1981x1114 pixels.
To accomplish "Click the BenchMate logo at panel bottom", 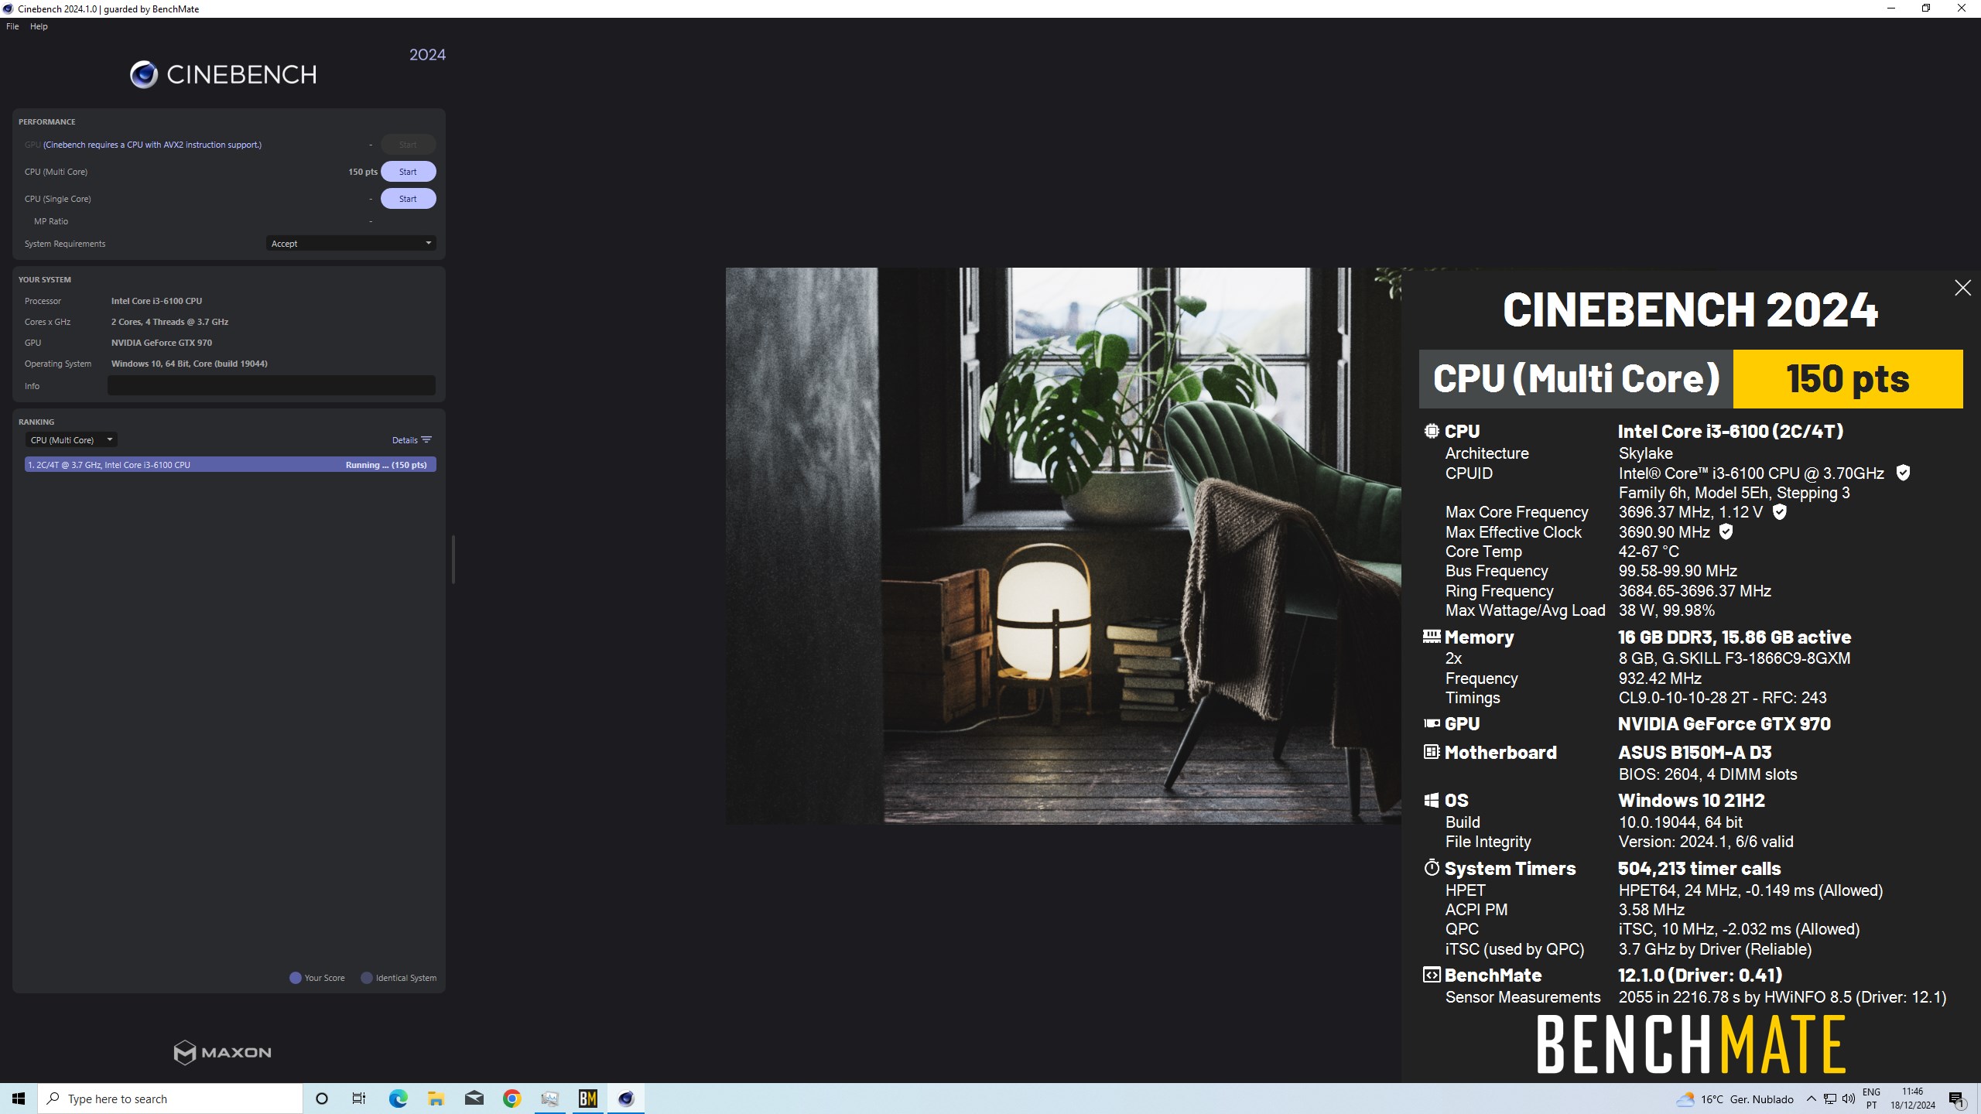I will click(1691, 1044).
